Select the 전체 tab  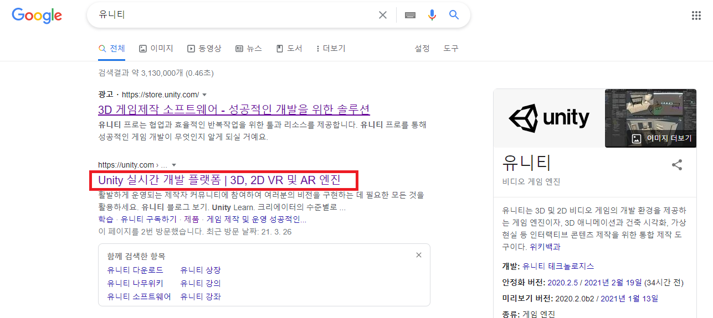pyautogui.click(x=112, y=49)
